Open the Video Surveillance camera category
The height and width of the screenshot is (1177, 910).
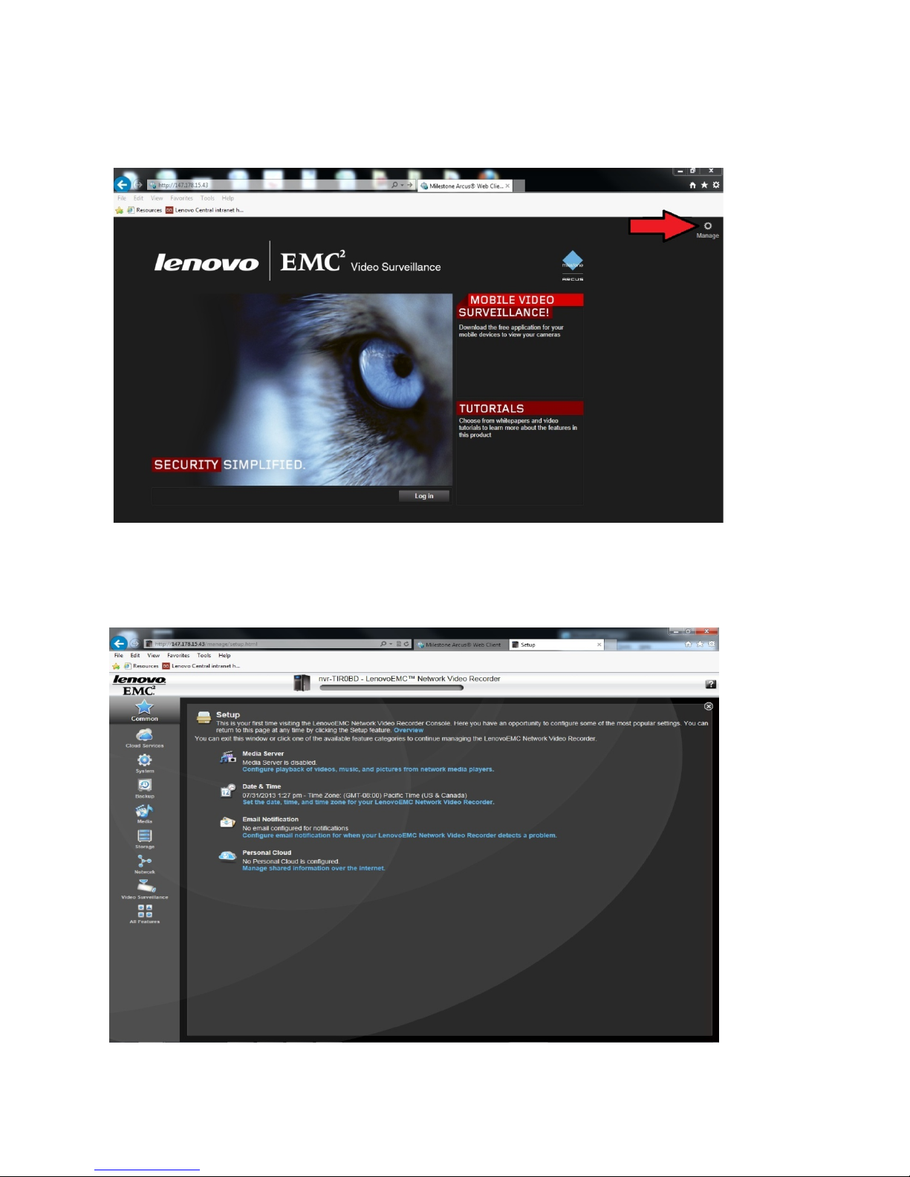145,889
